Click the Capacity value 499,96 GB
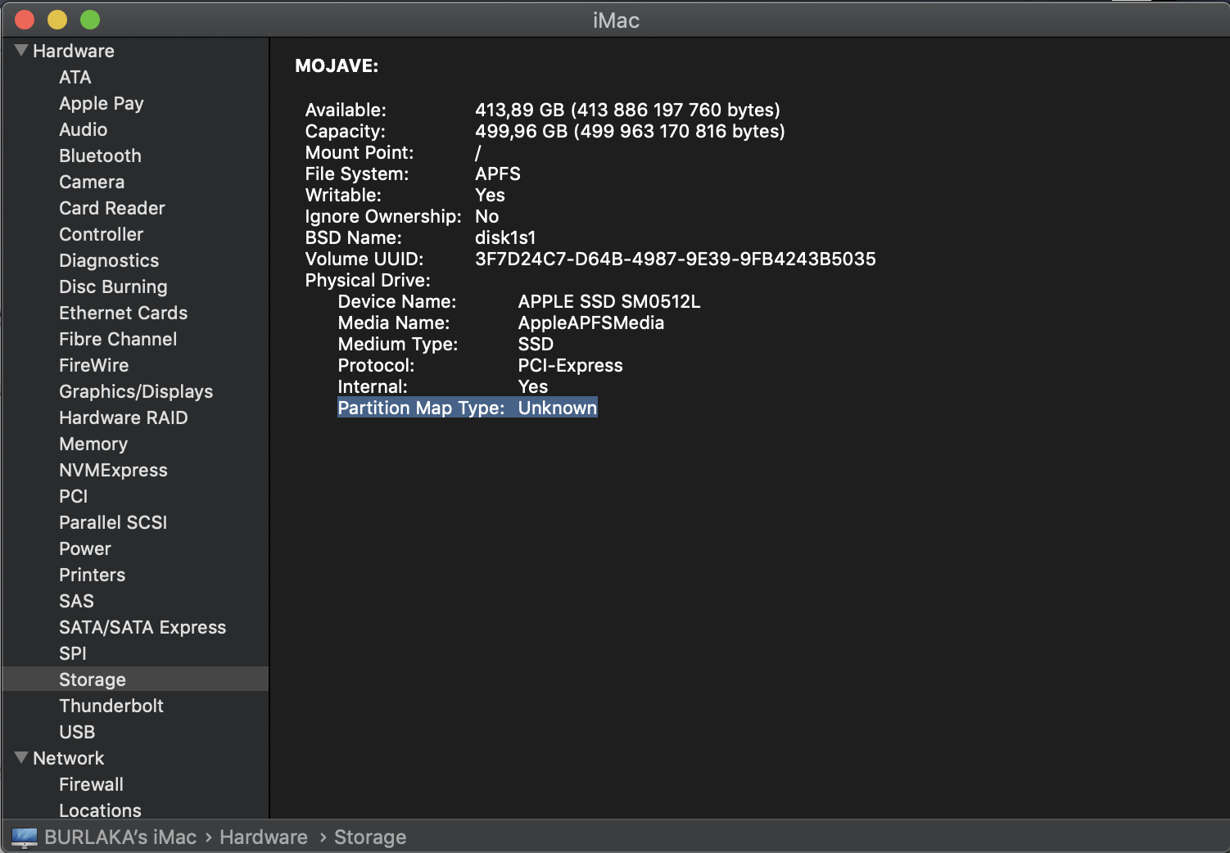Screen dimensions: 1230x853 [x=630, y=131]
